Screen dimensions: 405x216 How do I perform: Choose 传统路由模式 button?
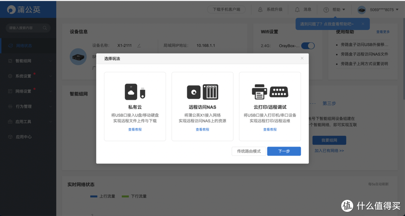pyautogui.click(x=249, y=151)
